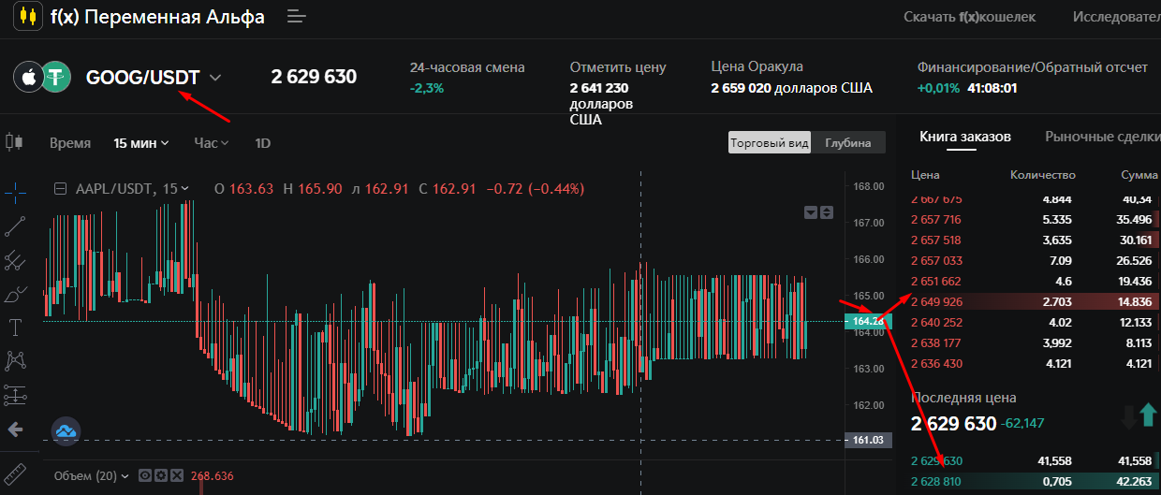Collapse the AAPL/USDT legend box
The height and width of the screenshot is (495, 1161).
[x=61, y=189]
